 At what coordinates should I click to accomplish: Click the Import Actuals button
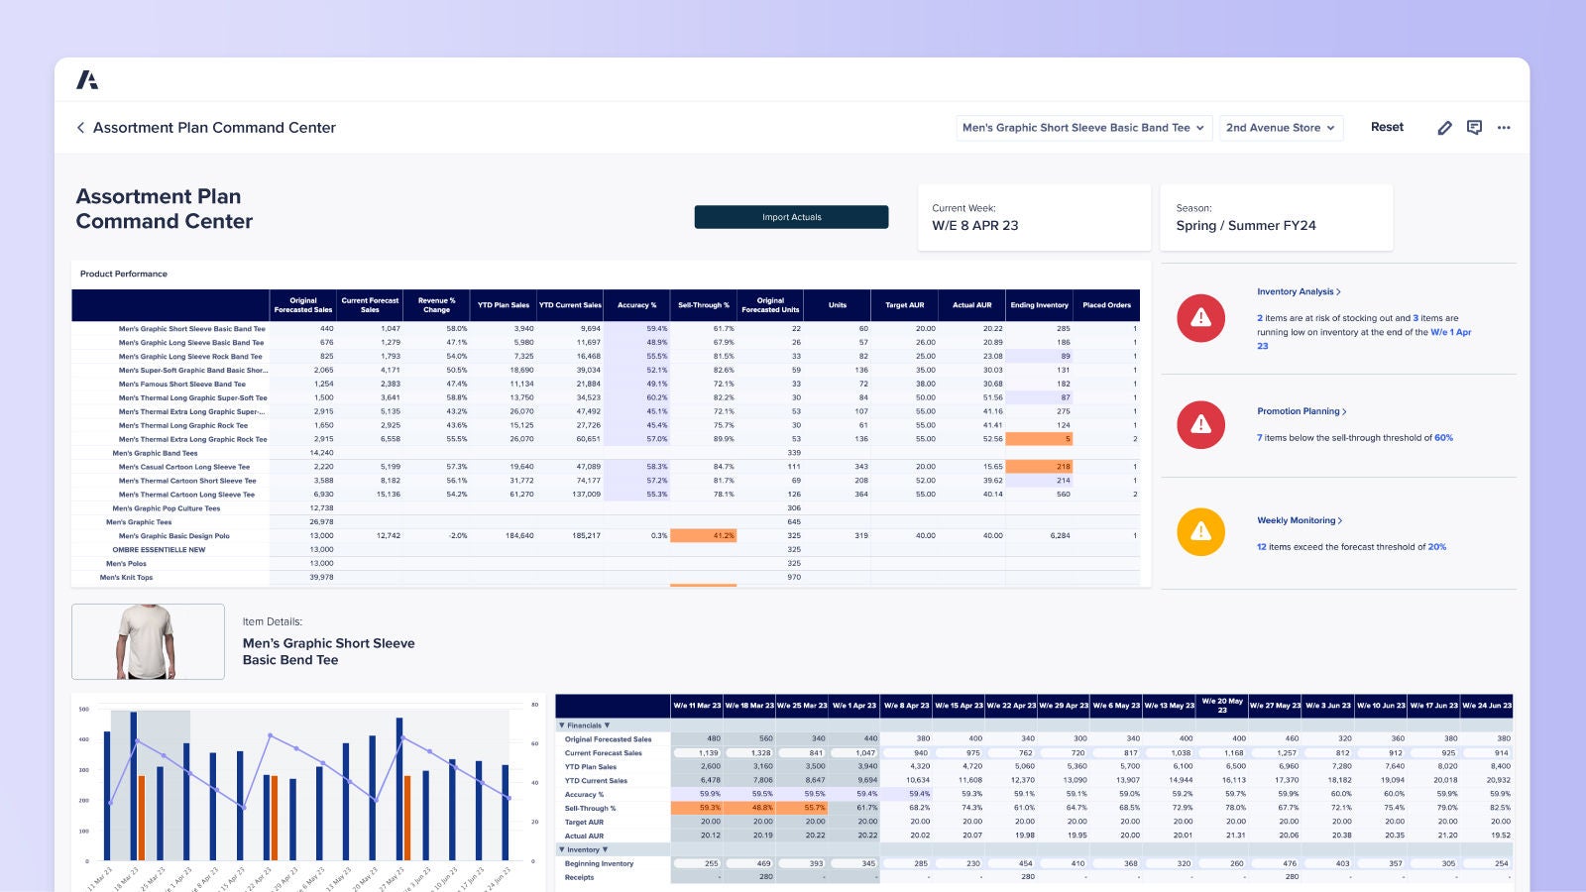(791, 216)
